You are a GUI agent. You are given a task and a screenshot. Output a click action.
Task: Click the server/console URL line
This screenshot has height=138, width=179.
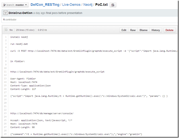(x=42, y=113)
